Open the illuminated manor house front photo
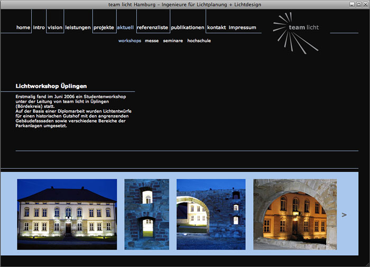This screenshot has width=370, height=267. click(x=67, y=214)
